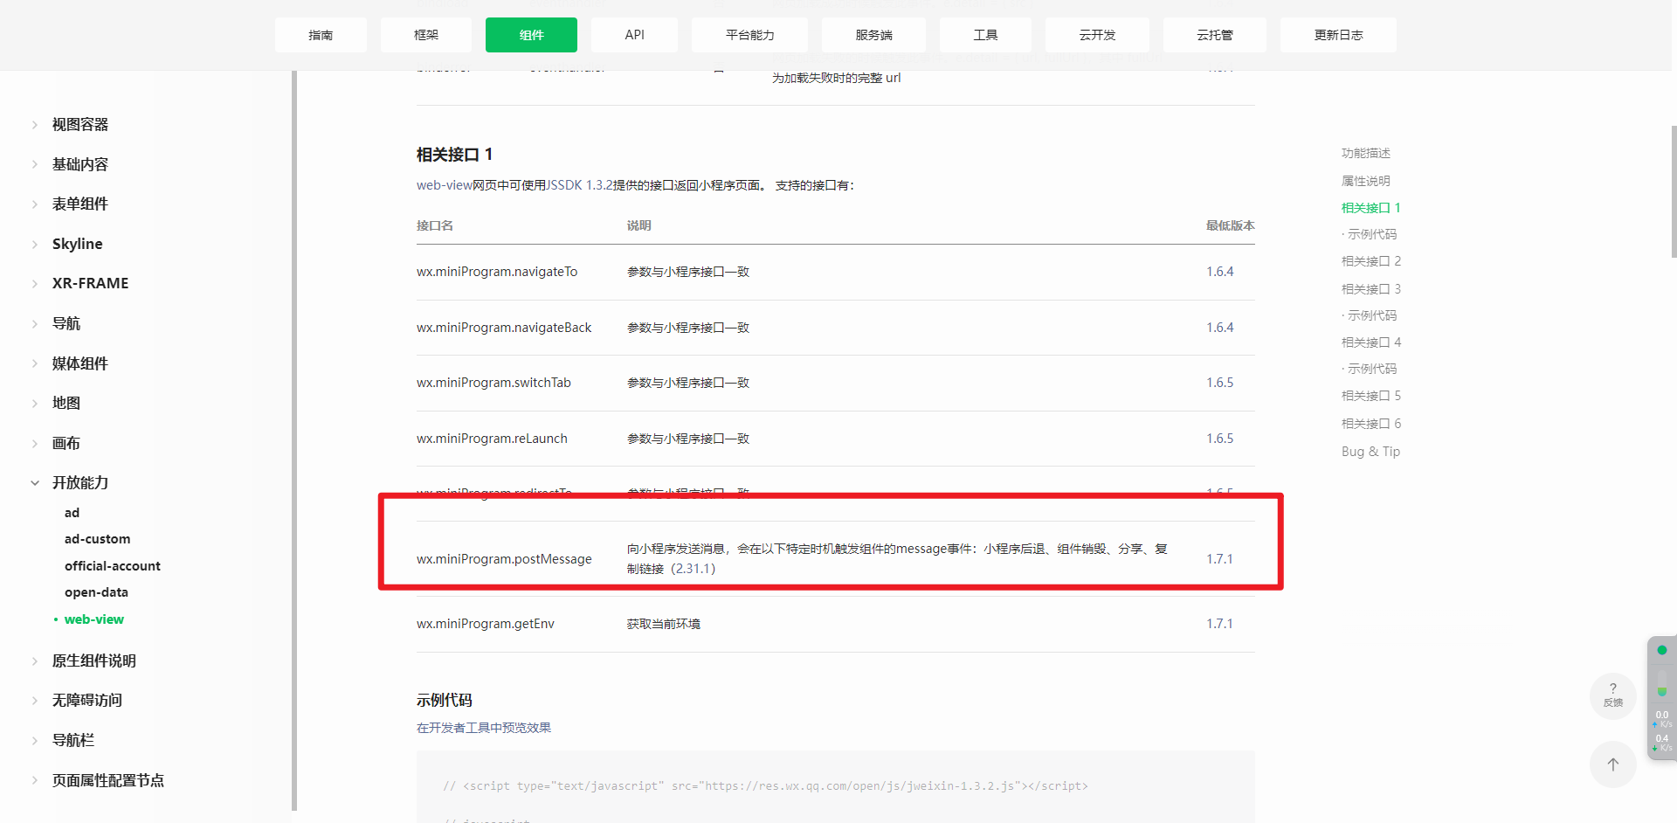Expand the 画布 sidebar section

coord(66,443)
